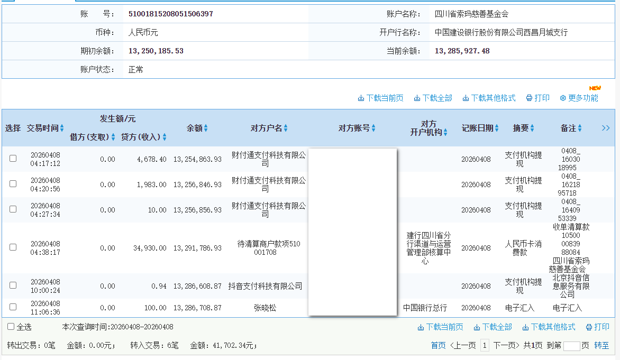This screenshot has width=620, height=360.
Task: Click the 打印 printer icon
Action: click(x=528, y=98)
